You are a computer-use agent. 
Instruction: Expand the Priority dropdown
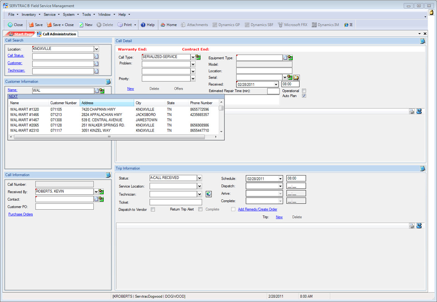193,79
